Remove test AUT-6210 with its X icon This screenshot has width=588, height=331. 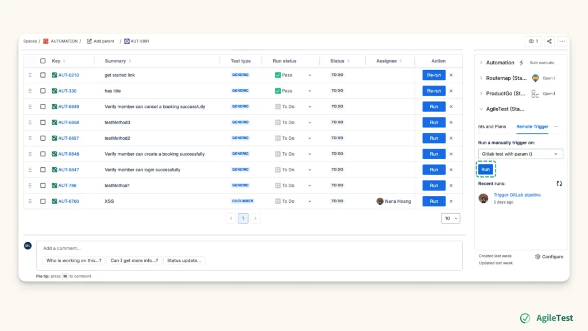tap(451, 75)
